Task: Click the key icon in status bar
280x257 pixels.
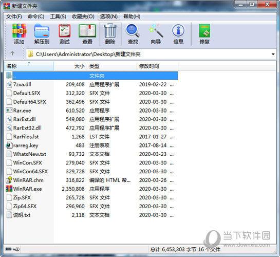Action: (16, 249)
